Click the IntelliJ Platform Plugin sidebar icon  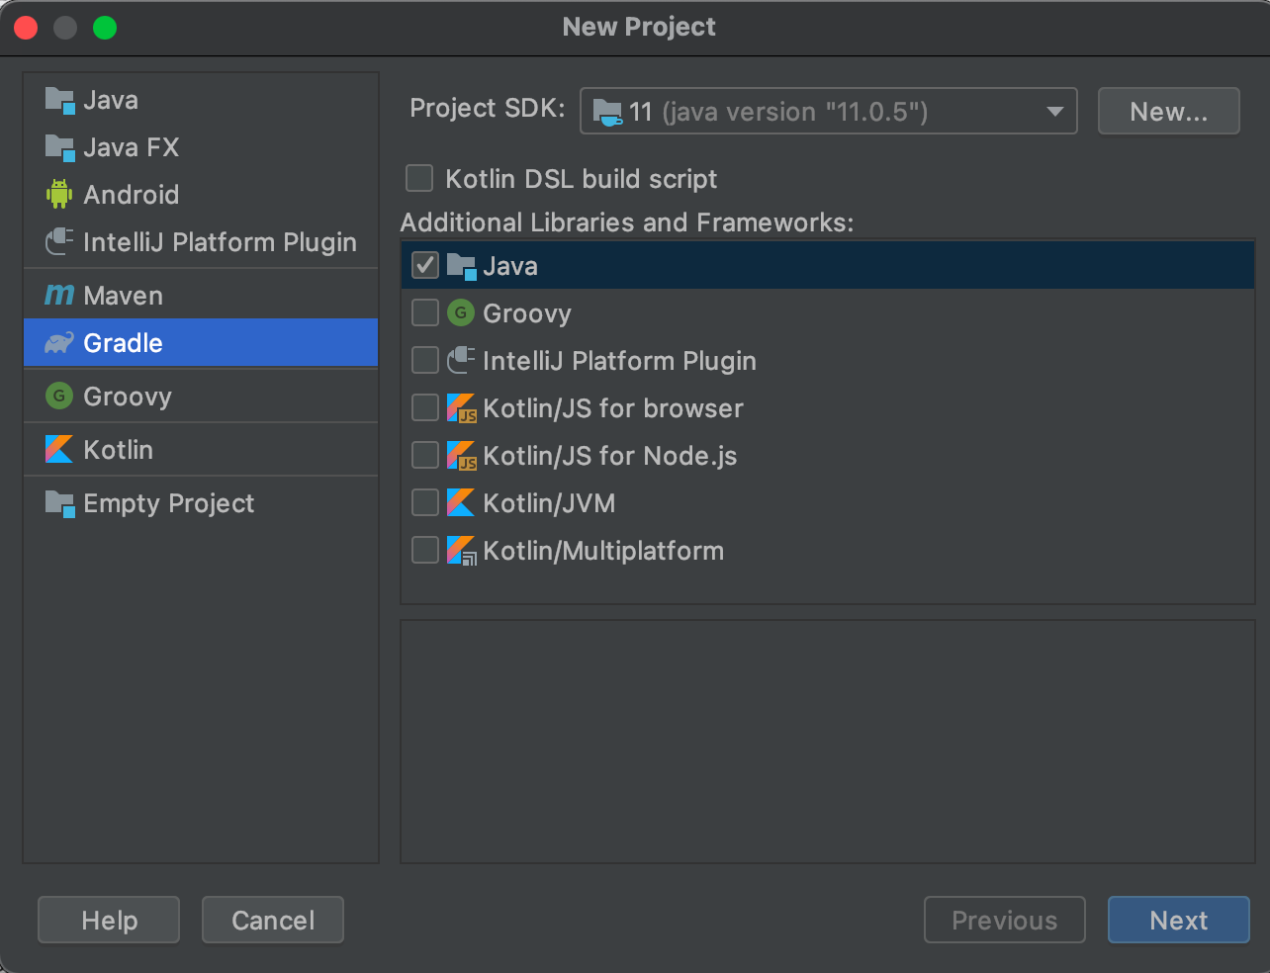point(59,241)
